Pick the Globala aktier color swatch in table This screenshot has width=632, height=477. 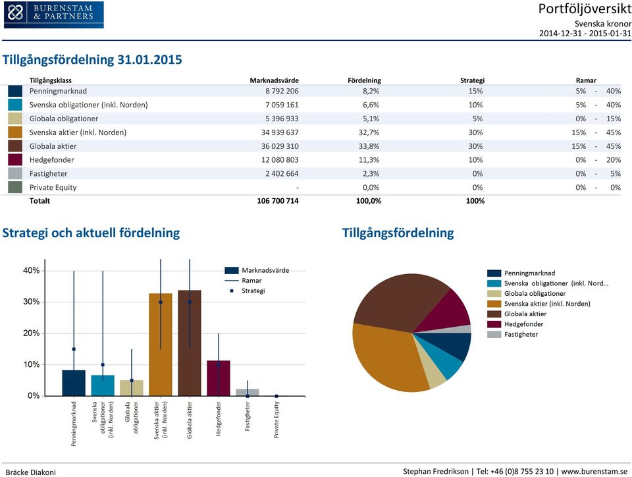coord(15,146)
